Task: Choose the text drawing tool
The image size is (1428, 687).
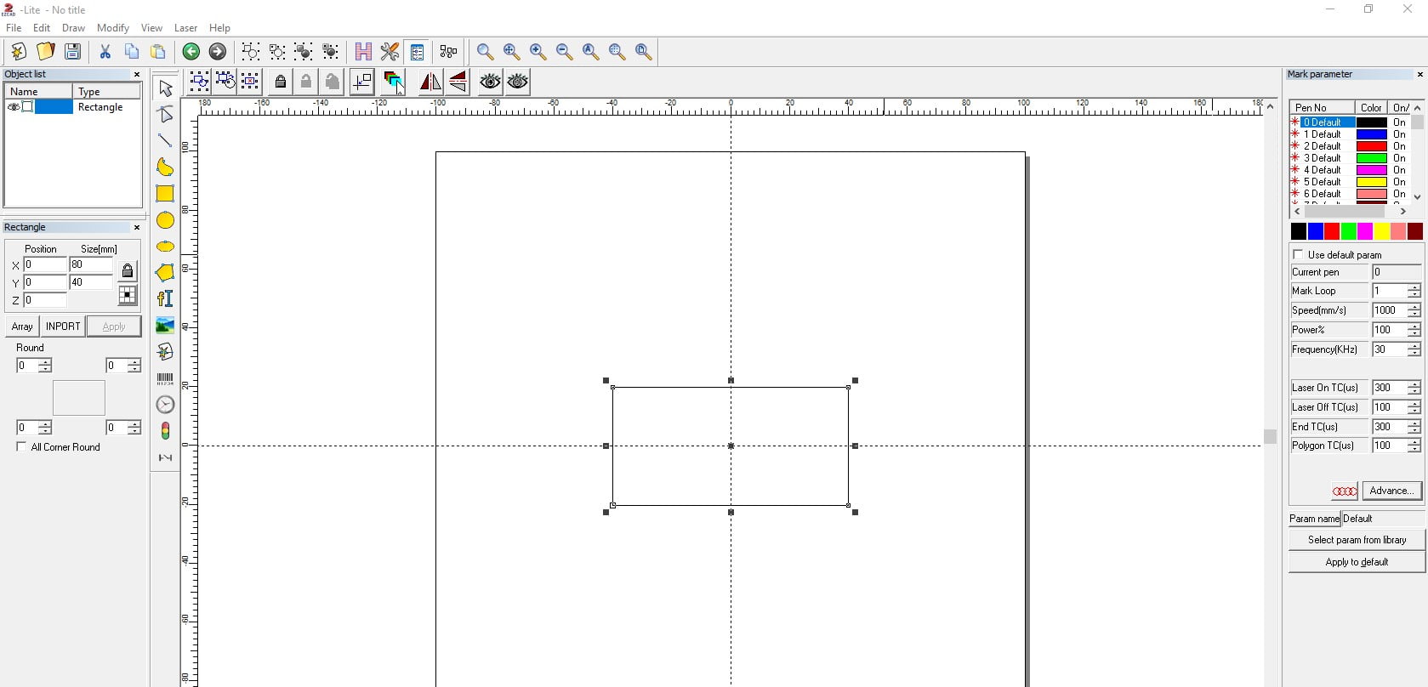Action: click(165, 298)
